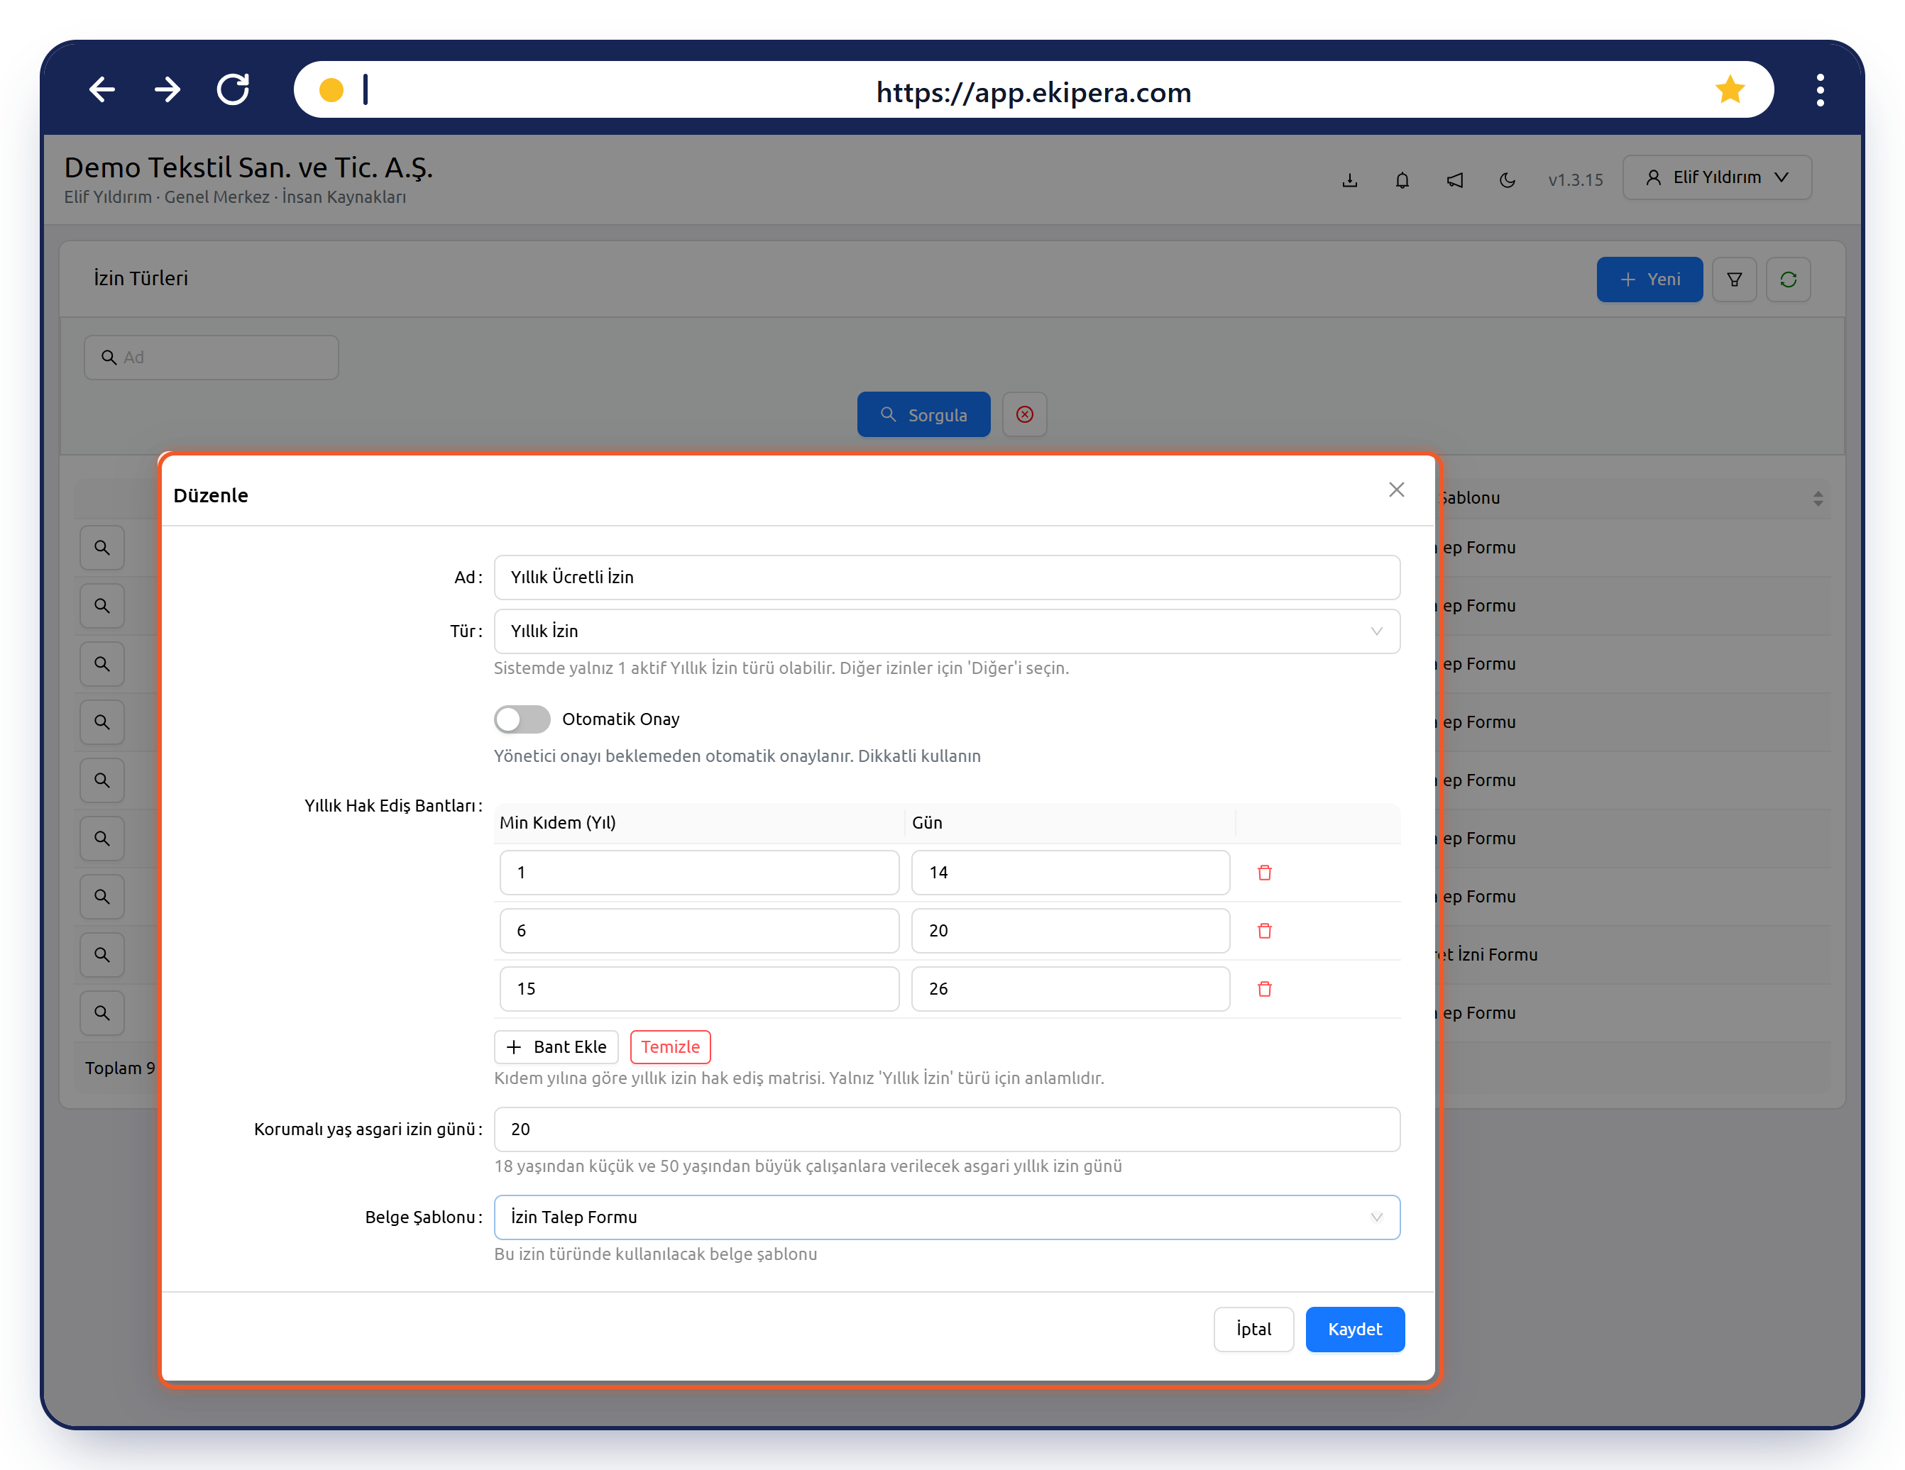The height and width of the screenshot is (1470, 1905).
Task: Open the Tür dropdown showing Yıllık İzin
Action: click(946, 631)
